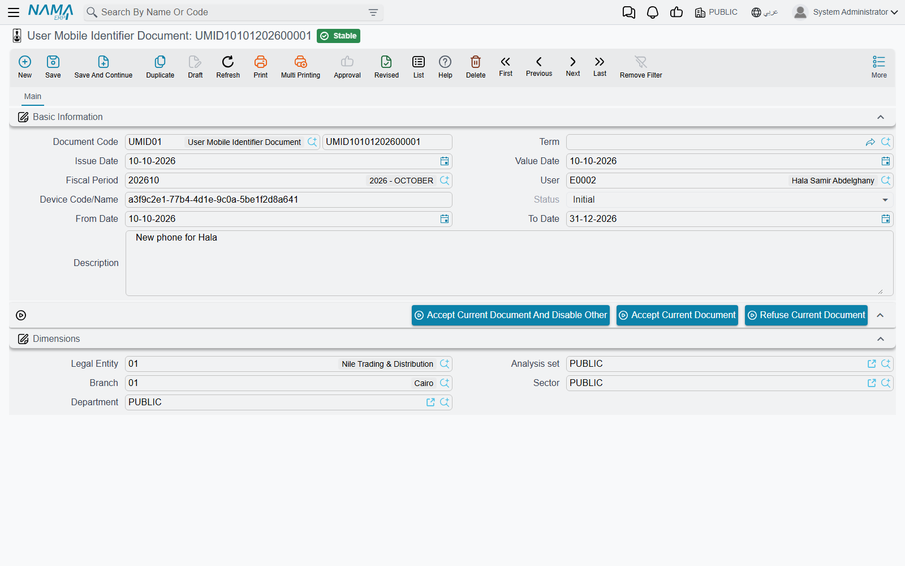The width and height of the screenshot is (905, 566).
Task: Click Accept Current Document button
Action: (678, 315)
